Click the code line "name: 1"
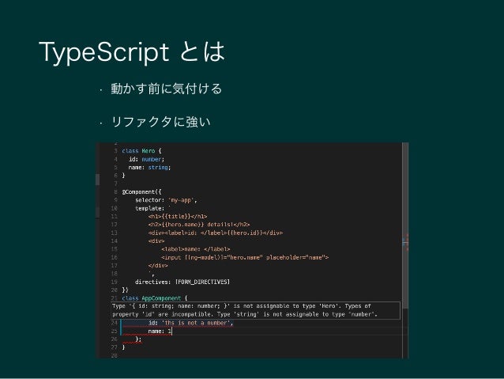The image size is (504, 379). (160, 331)
